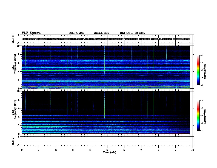Click time axis tick label "7"
This screenshot has height=168, width=217.
tap(141, 150)
